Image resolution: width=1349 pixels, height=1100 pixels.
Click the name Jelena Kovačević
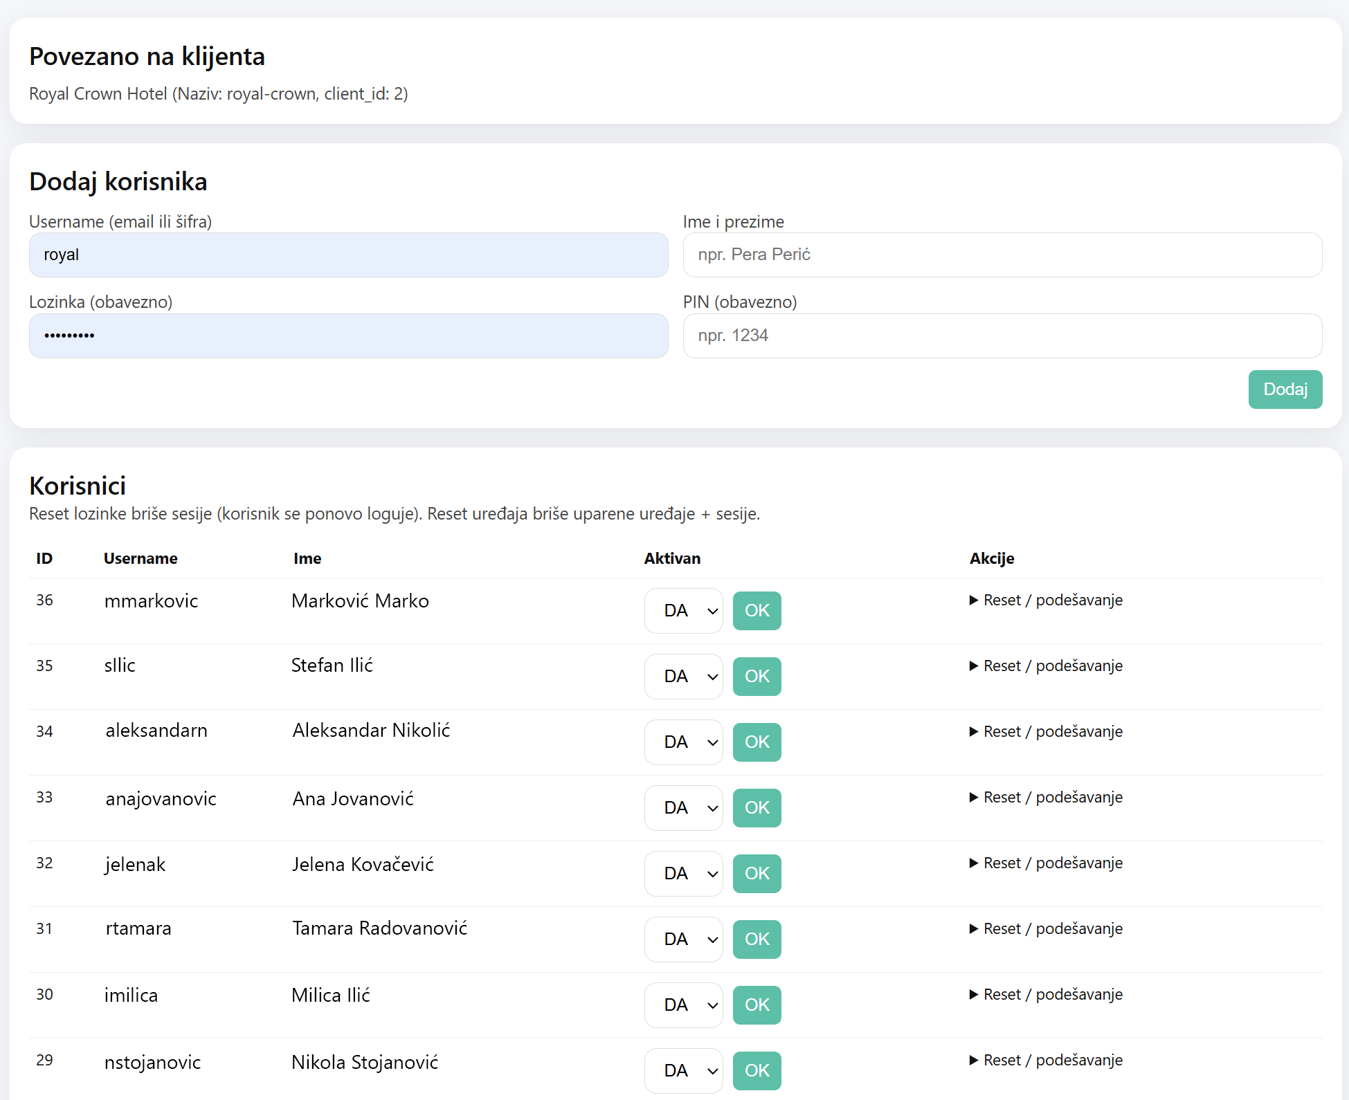tap(363, 865)
